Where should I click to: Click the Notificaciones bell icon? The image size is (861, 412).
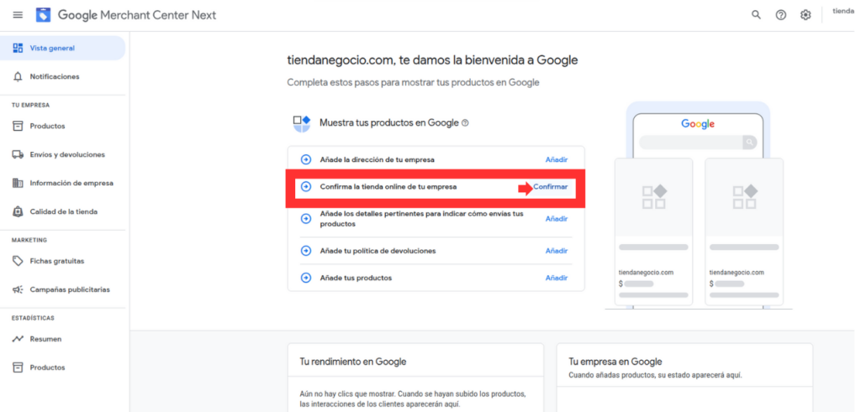(18, 76)
